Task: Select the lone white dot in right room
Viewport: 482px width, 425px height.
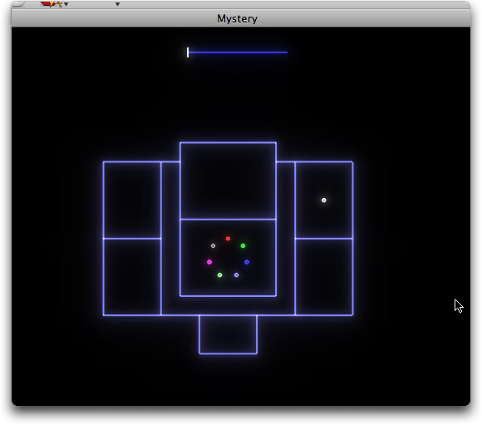Action: coord(324,200)
